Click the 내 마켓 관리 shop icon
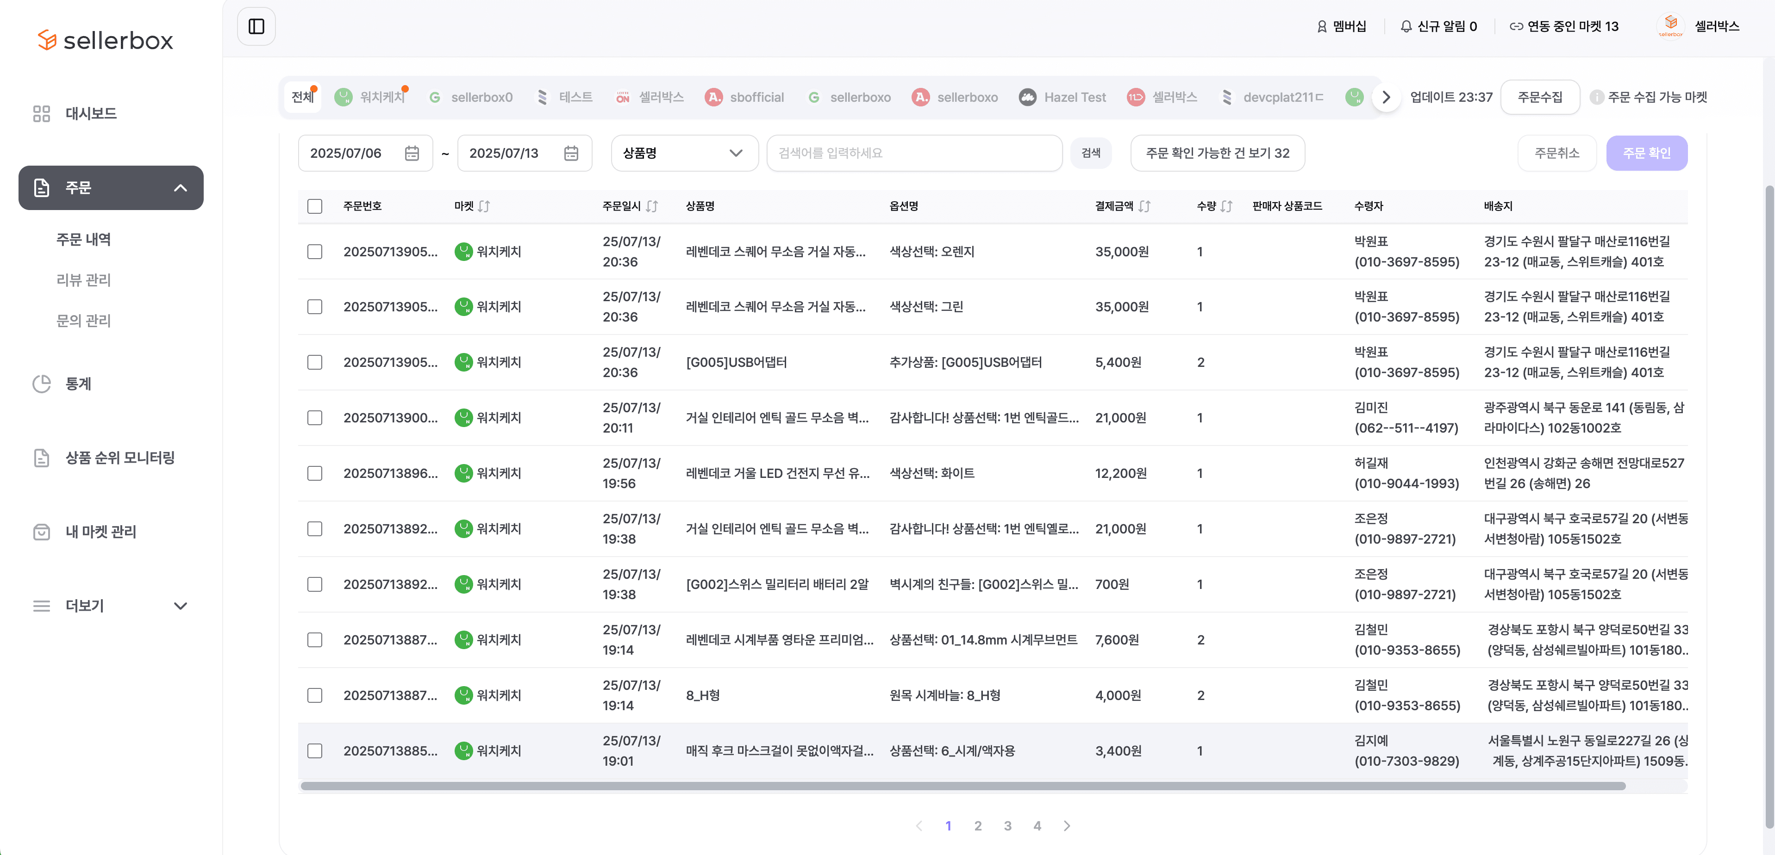 pos(41,532)
